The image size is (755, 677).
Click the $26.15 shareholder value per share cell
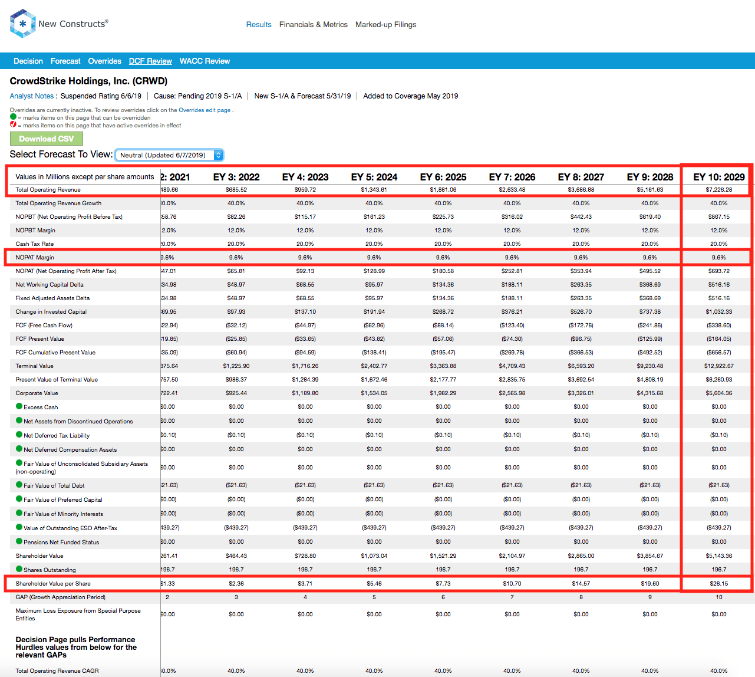(x=719, y=584)
